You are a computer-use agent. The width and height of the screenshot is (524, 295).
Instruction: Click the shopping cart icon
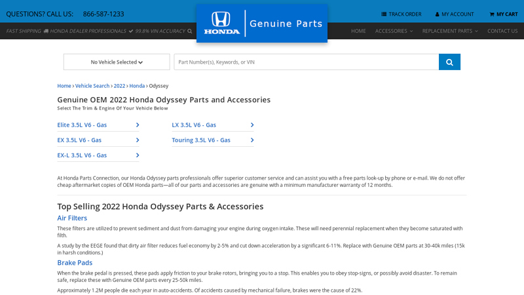tap(492, 14)
